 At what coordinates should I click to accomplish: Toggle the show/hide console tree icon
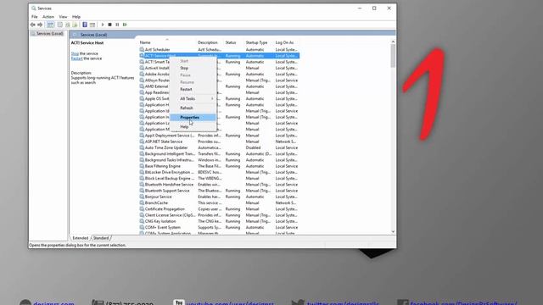pyautogui.click(x=50, y=25)
